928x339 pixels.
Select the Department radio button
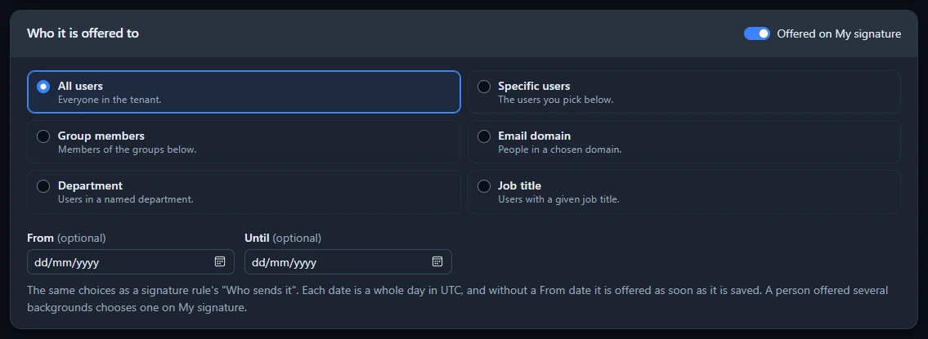(x=43, y=185)
